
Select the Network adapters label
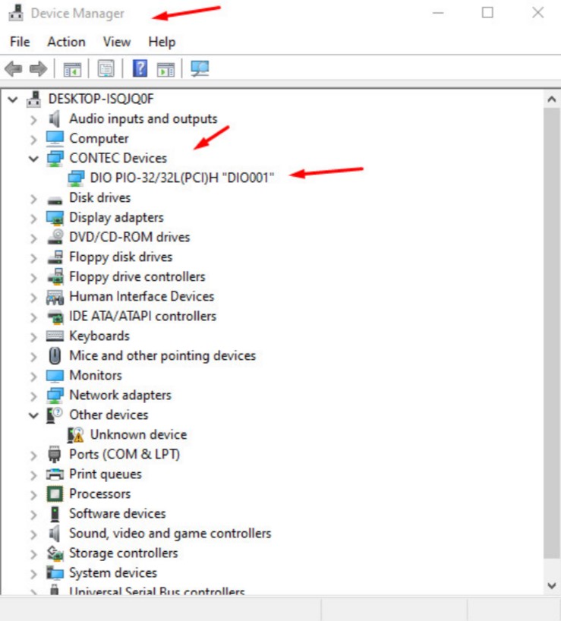(121, 396)
